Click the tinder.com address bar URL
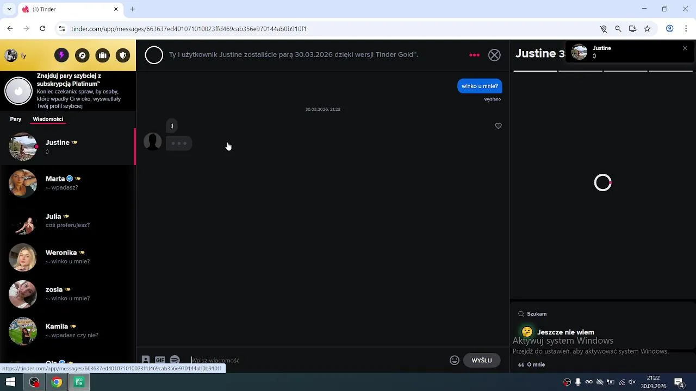696x391 pixels. pyautogui.click(x=189, y=29)
